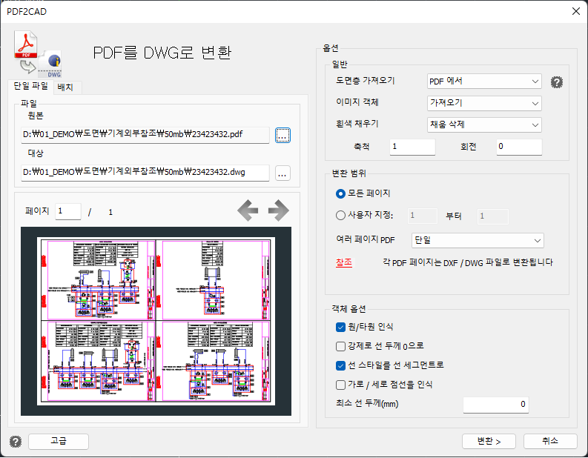Browse for the 대상 target DWG file
This screenshot has width=588, height=458.
coord(283,173)
